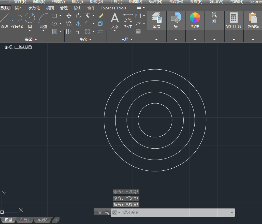Activate the Offset tool

click(100, 31)
